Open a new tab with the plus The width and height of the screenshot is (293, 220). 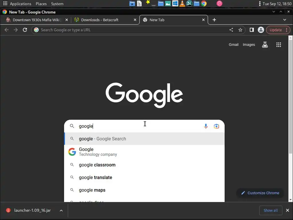tap(214, 20)
